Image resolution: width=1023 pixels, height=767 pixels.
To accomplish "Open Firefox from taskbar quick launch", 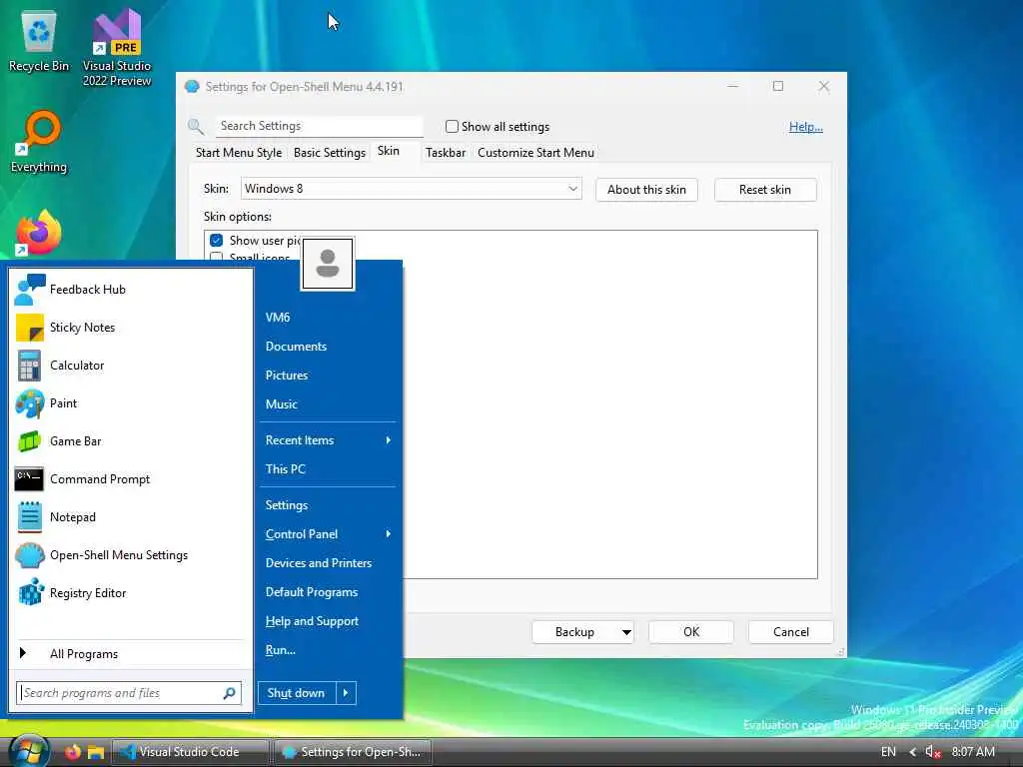I will [x=73, y=752].
